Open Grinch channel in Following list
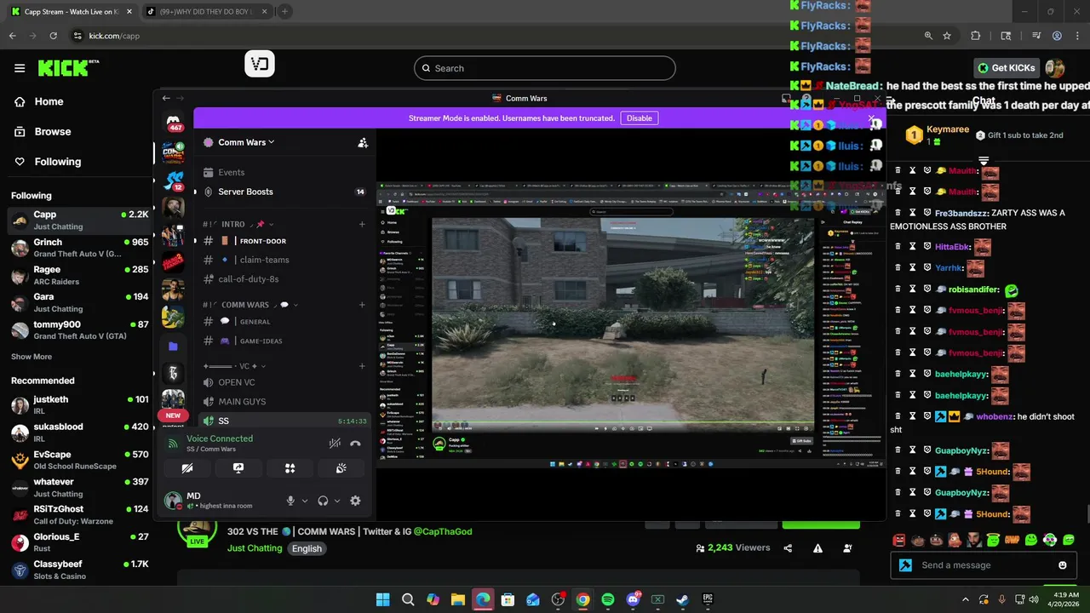 point(78,248)
